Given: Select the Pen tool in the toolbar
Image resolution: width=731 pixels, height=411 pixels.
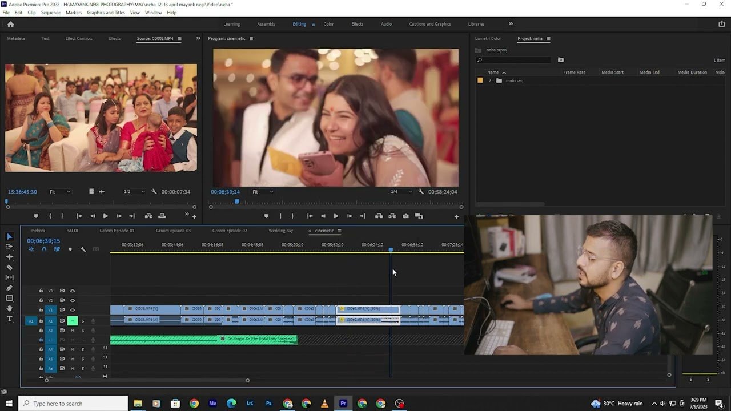Looking at the screenshot, I should click(9, 288).
